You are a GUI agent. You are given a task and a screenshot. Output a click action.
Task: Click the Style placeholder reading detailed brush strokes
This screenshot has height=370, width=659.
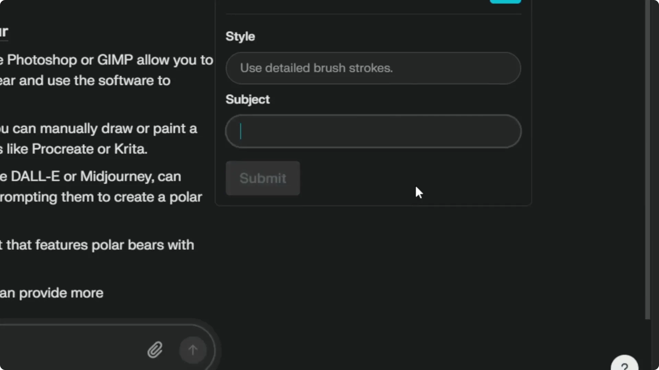[x=316, y=68]
